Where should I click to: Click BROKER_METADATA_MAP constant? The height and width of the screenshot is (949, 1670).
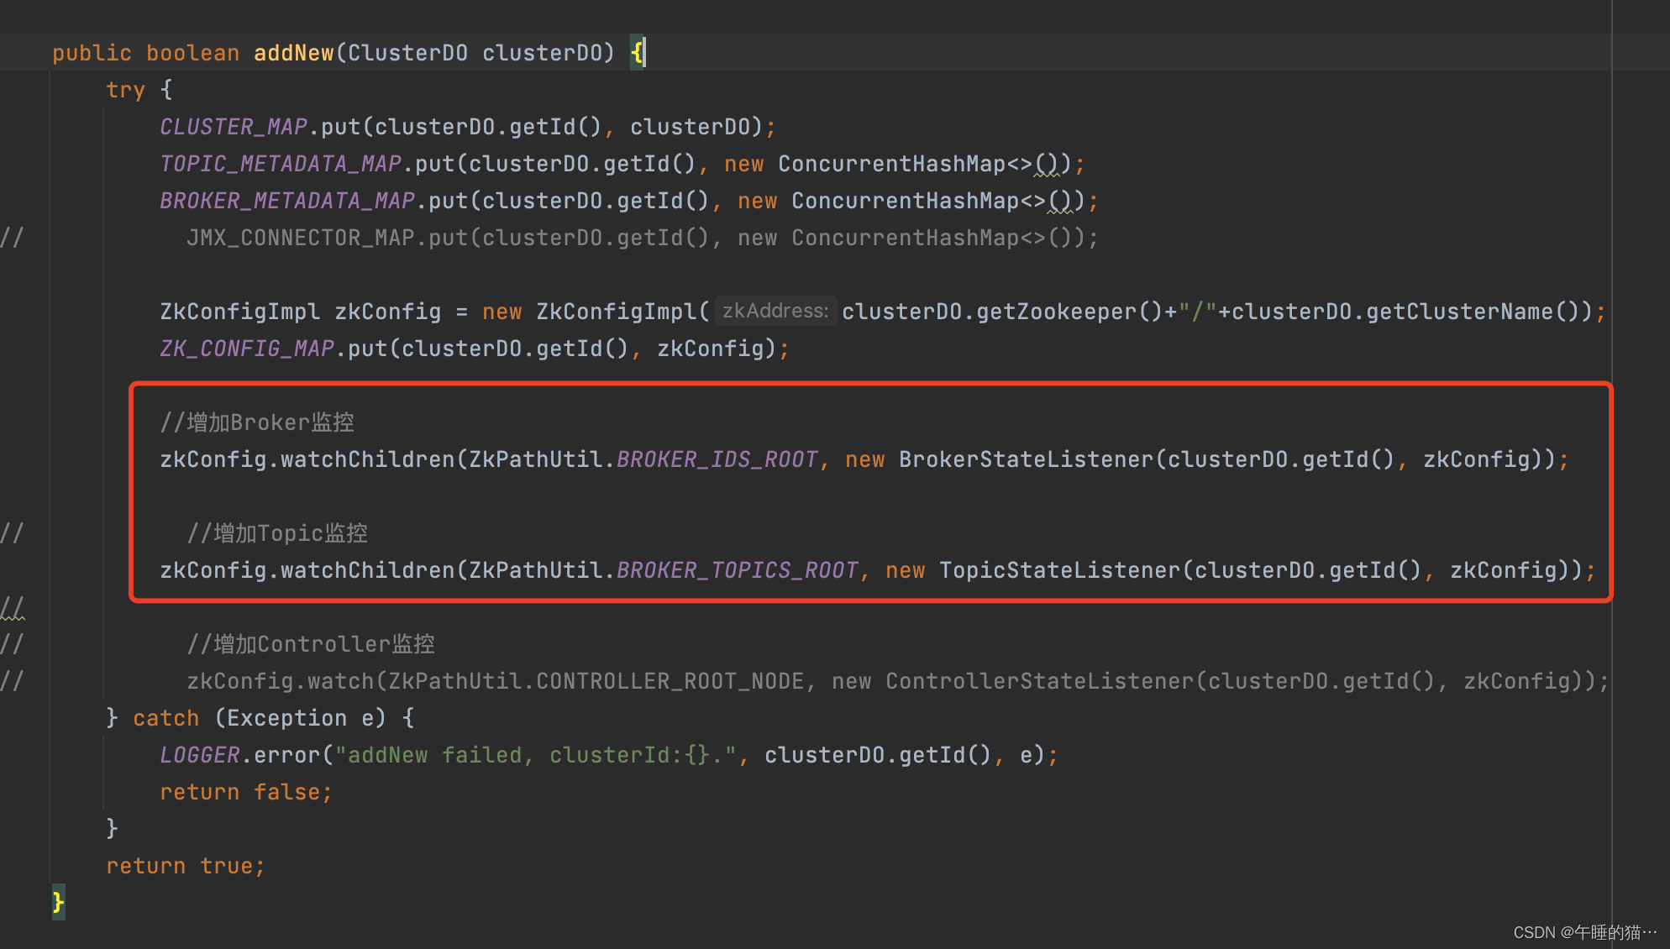pos(287,201)
